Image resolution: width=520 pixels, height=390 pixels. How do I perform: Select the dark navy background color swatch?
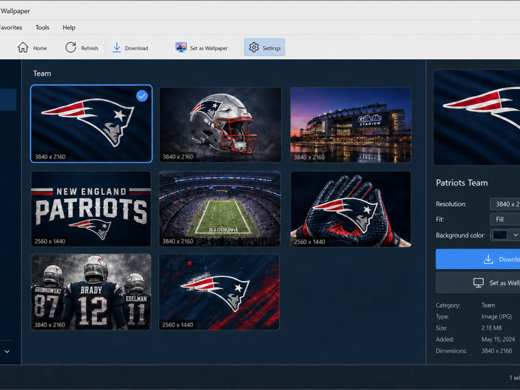500,235
